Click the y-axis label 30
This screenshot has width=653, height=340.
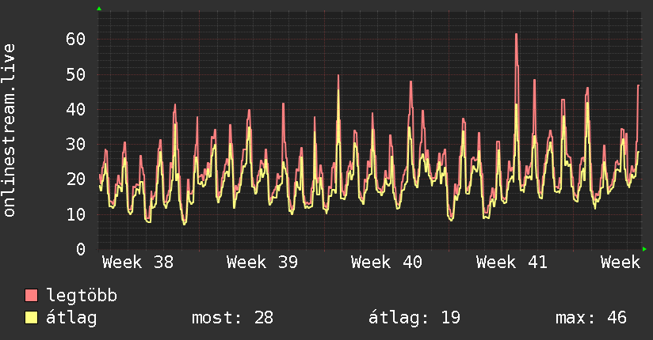(76, 145)
